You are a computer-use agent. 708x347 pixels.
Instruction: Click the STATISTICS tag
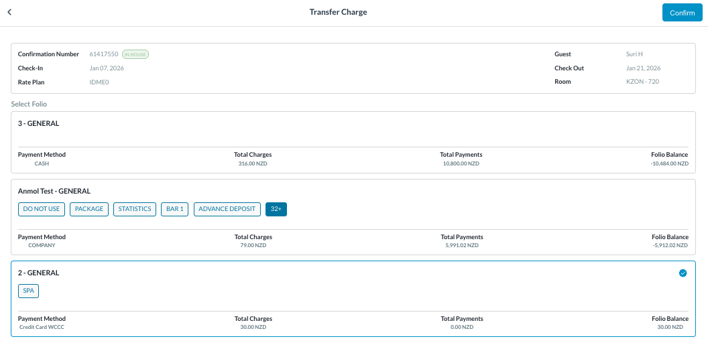tap(135, 209)
